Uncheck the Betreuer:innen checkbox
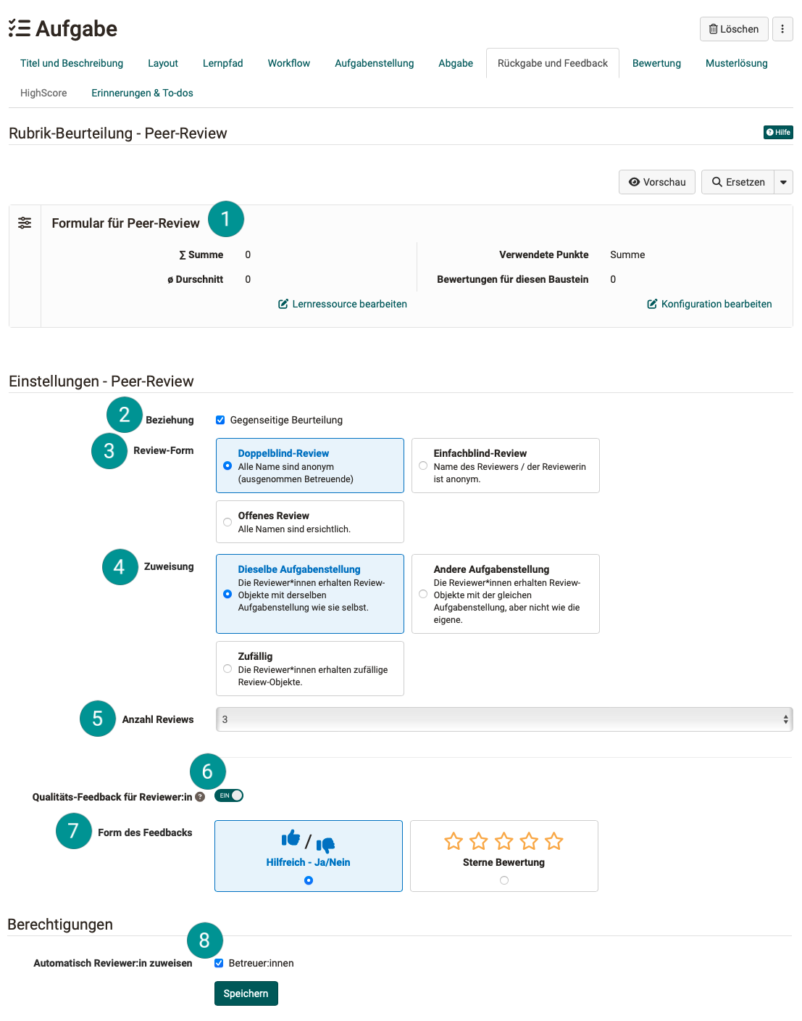Viewport: 802px width, 1021px height. (219, 963)
